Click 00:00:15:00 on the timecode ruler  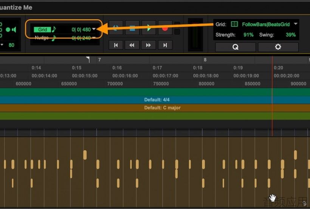click(x=85, y=76)
